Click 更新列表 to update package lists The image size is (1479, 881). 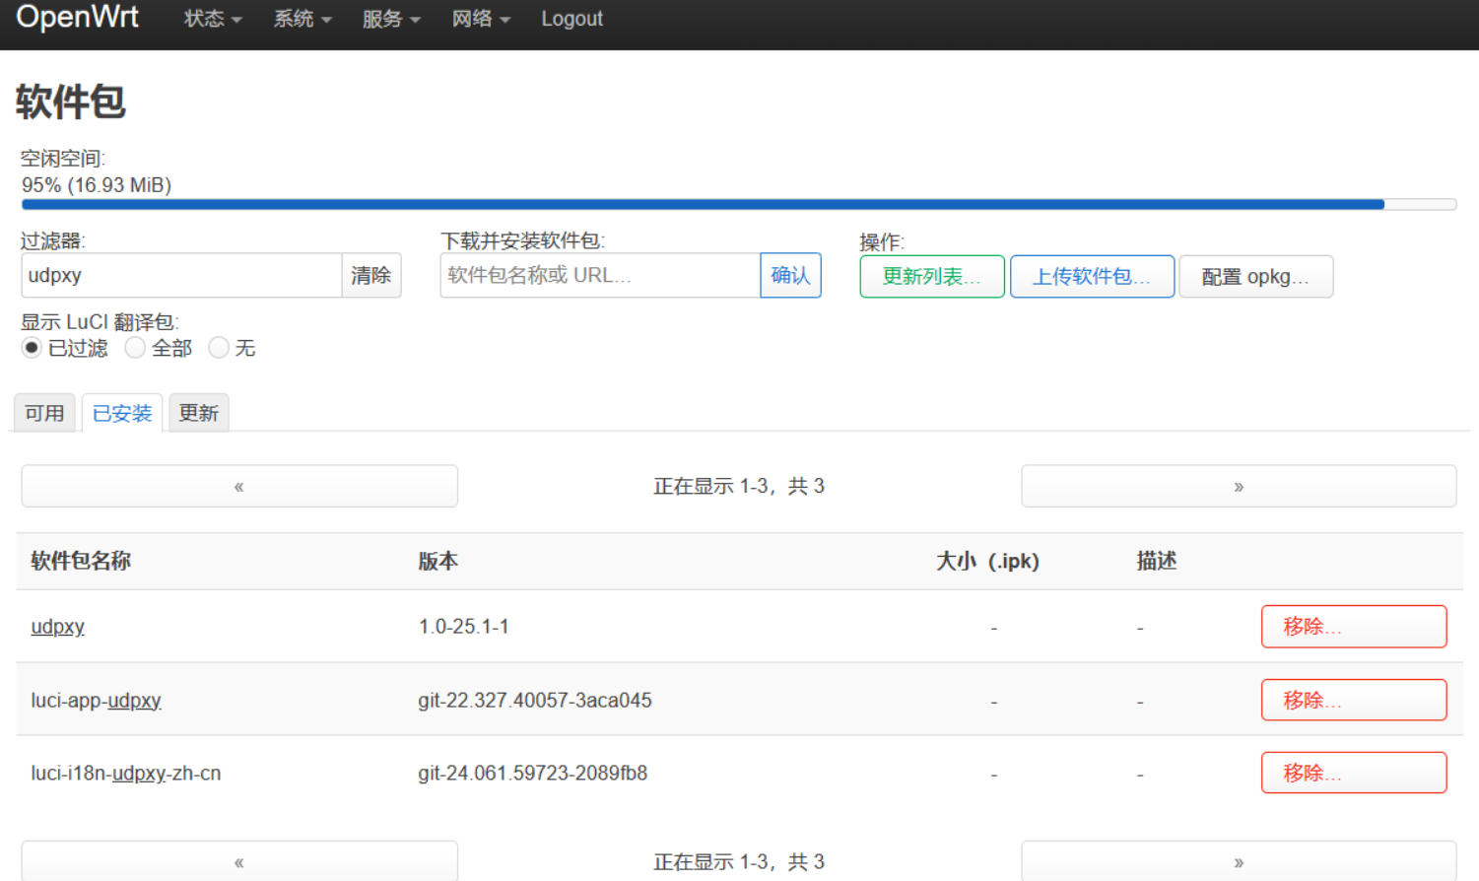(932, 276)
